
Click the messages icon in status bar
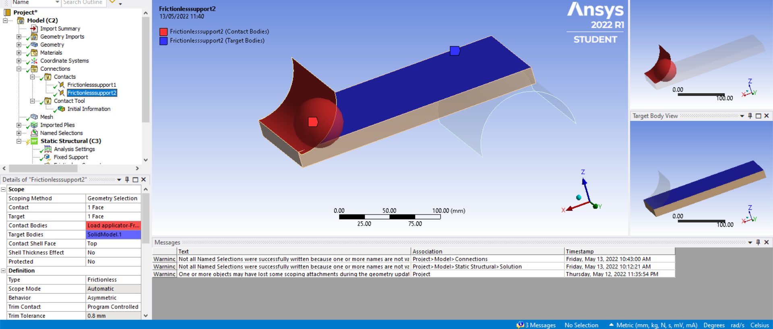click(521, 325)
